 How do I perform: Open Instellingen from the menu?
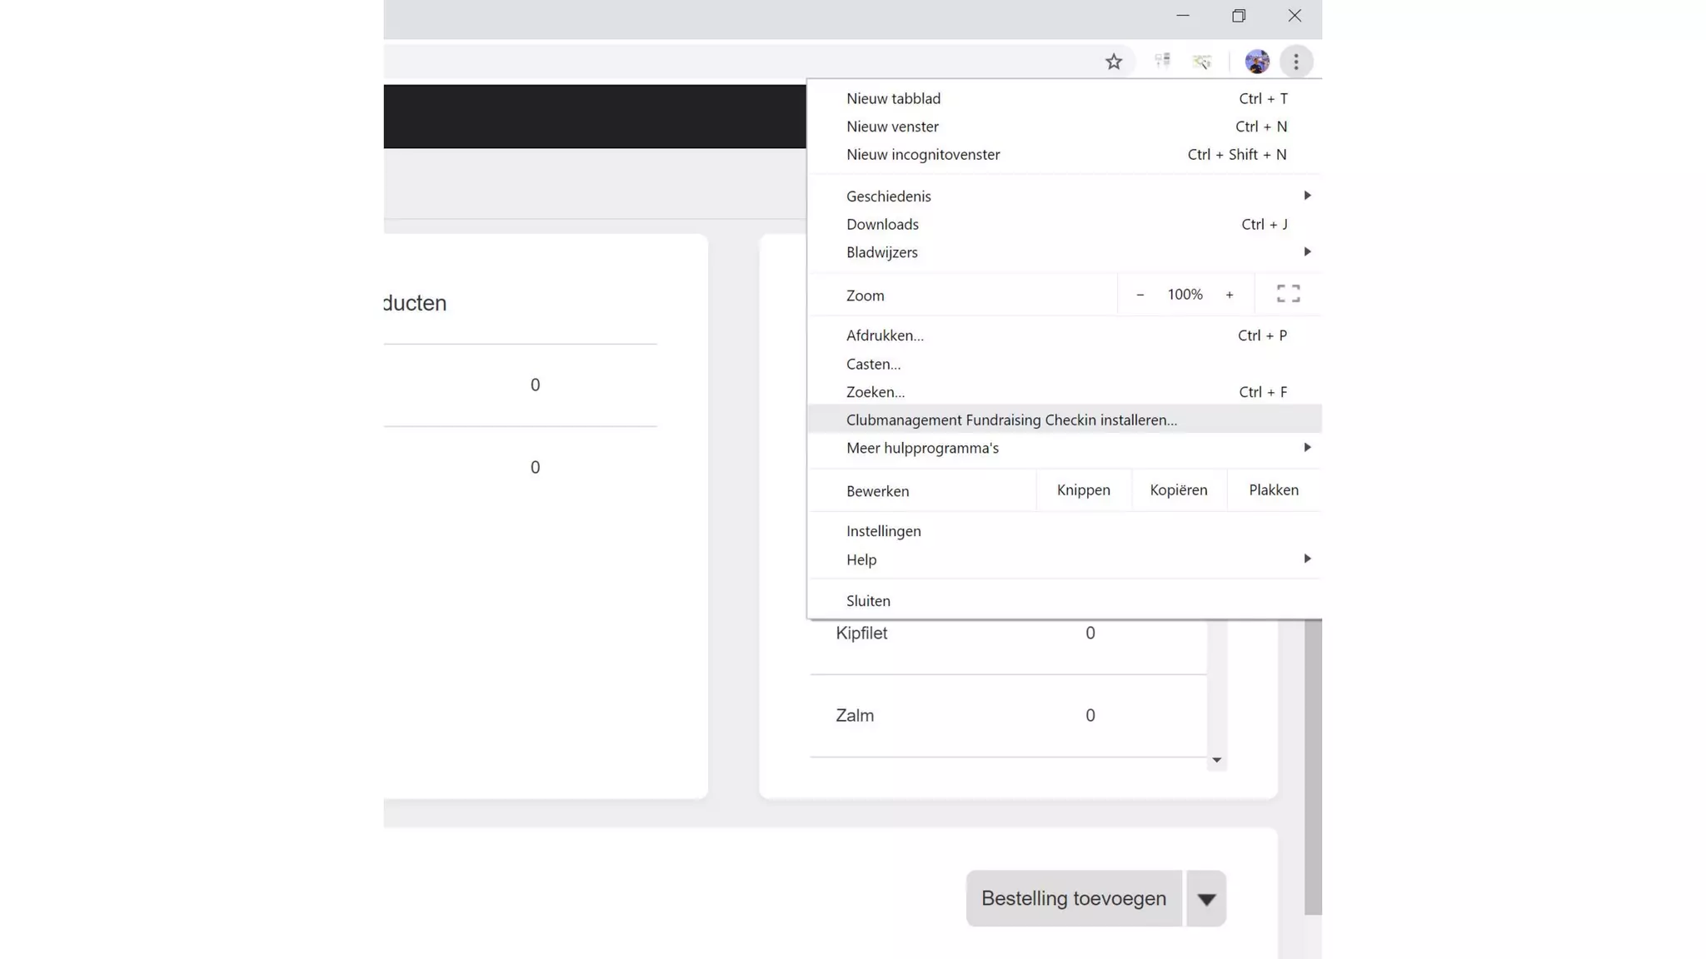coord(883,531)
